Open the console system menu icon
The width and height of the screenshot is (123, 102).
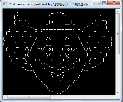click(5, 4)
